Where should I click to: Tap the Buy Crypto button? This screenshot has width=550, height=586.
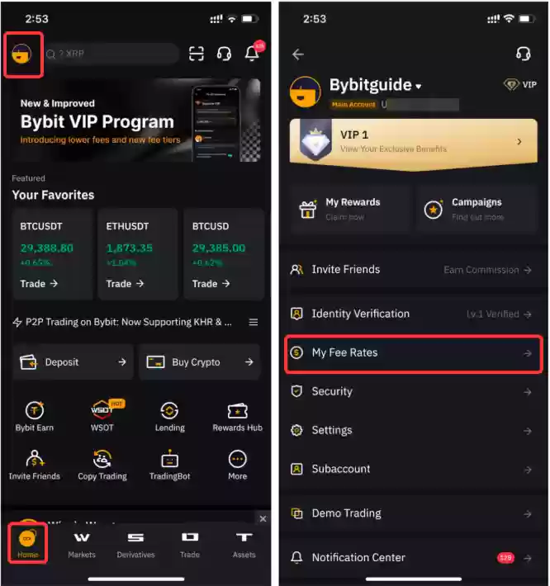[x=200, y=362]
